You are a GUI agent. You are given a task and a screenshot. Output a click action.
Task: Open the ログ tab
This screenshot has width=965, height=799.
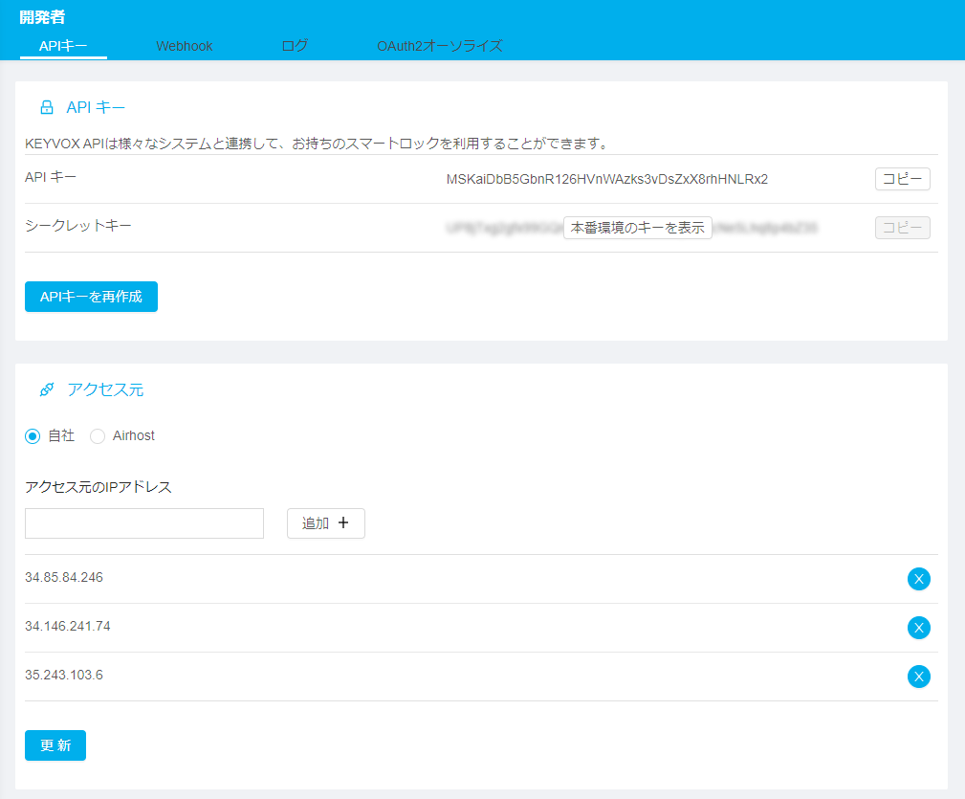pyautogui.click(x=295, y=46)
